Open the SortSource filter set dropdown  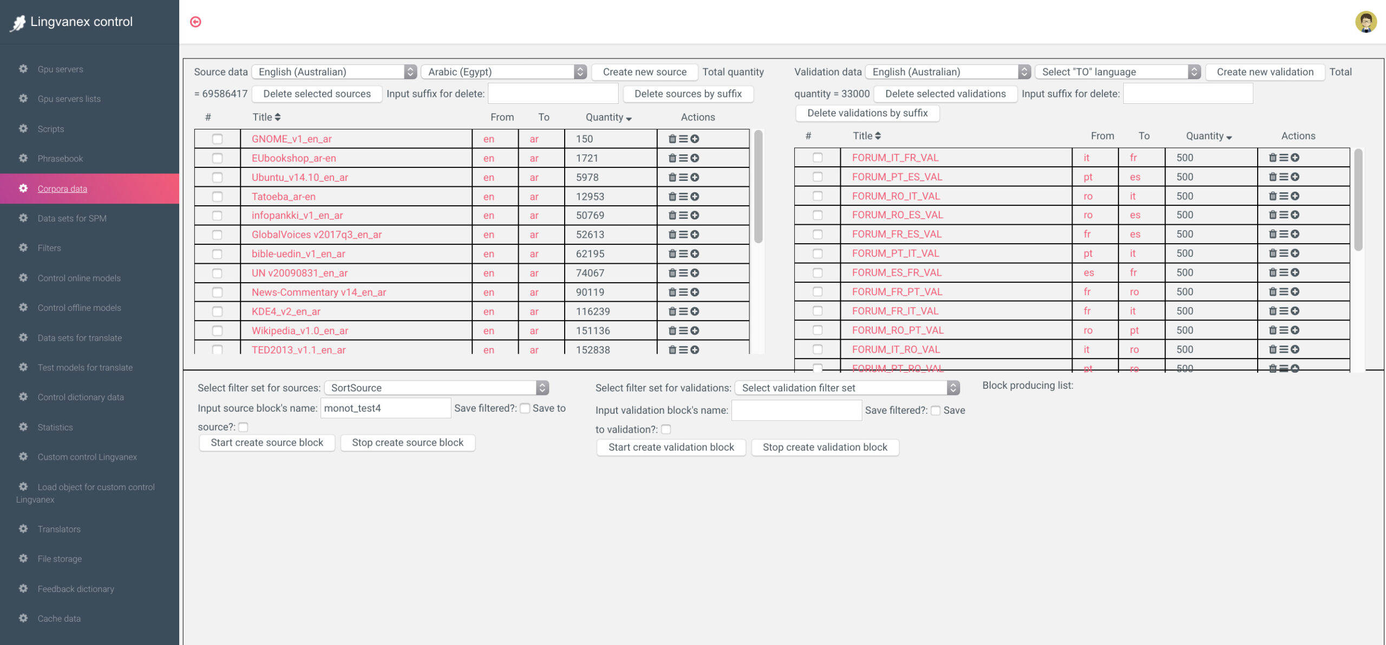[436, 388]
